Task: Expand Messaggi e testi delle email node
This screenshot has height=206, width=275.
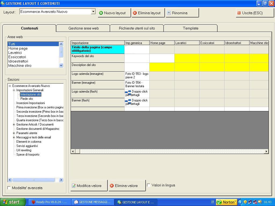Action: click(14, 138)
